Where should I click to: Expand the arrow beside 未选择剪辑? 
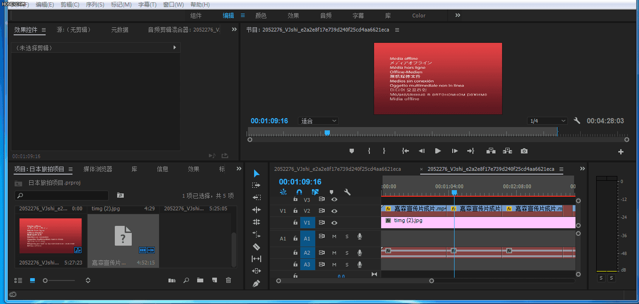point(175,48)
